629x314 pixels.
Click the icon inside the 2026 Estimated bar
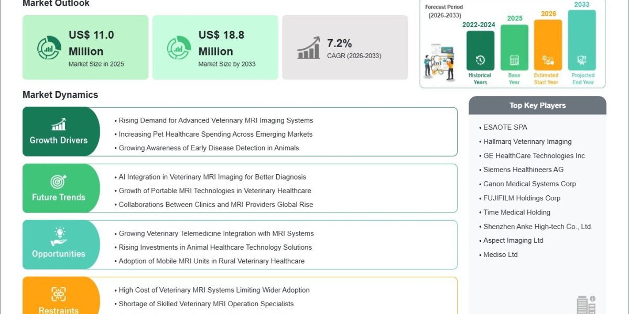(548, 60)
